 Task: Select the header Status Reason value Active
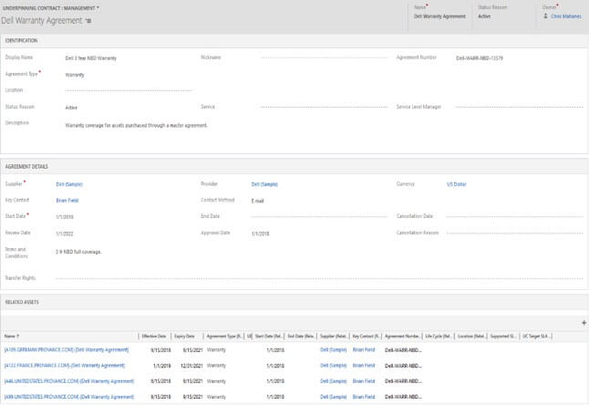coord(484,16)
